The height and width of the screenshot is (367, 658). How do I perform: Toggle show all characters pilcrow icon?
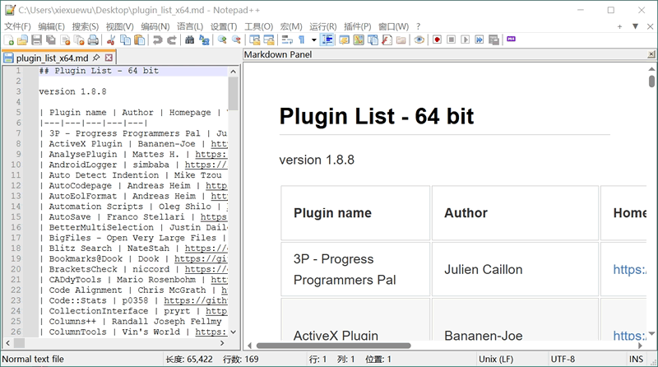302,39
